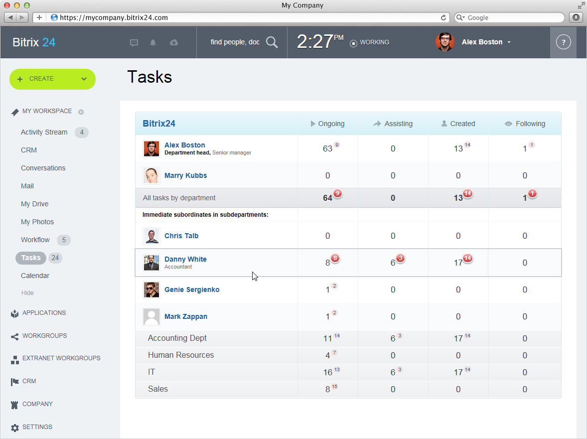Viewport: 587px width, 439px height.
Task: Click the Extranet Workgroups blocks icon
Action: (x=14, y=360)
